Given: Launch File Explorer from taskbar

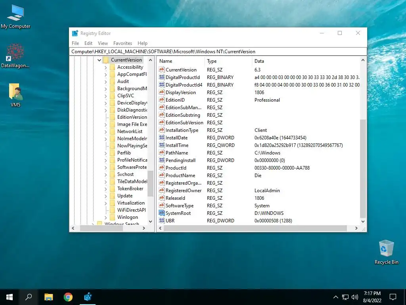Looking at the screenshot, I should click(x=48, y=297).
